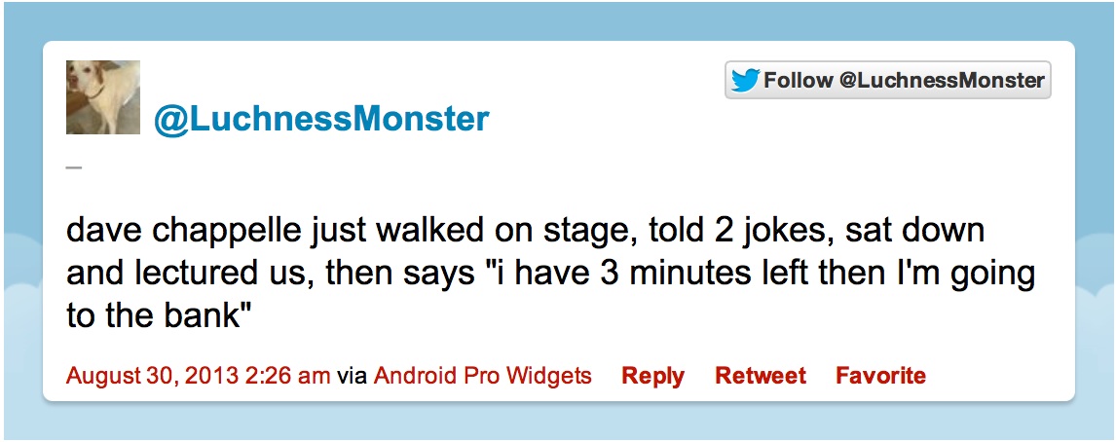Click the blue sky background above the card
1116x442 pixels.
(558, 19)
